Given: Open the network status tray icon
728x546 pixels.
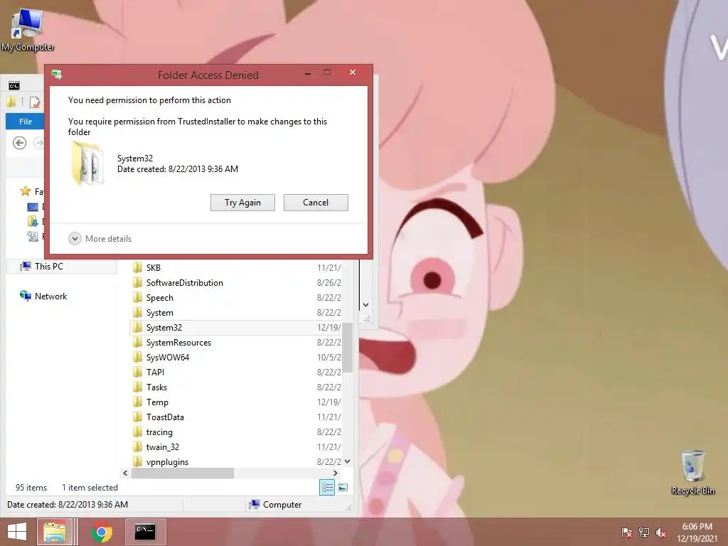Looking at the screenshot, I should point(644,532).
